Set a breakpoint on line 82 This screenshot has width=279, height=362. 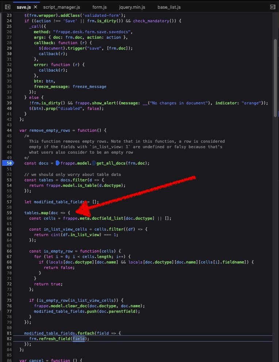point(9,339)
